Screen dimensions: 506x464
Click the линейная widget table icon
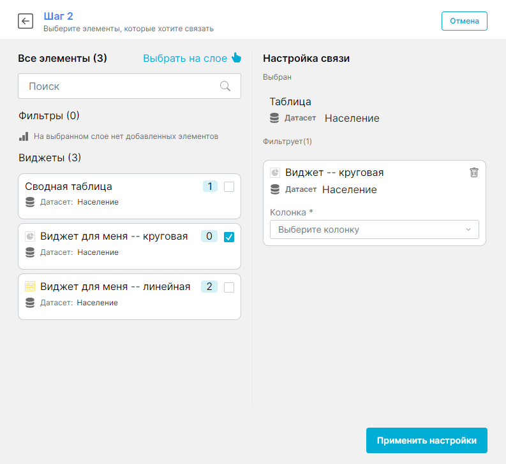[30, 287]
